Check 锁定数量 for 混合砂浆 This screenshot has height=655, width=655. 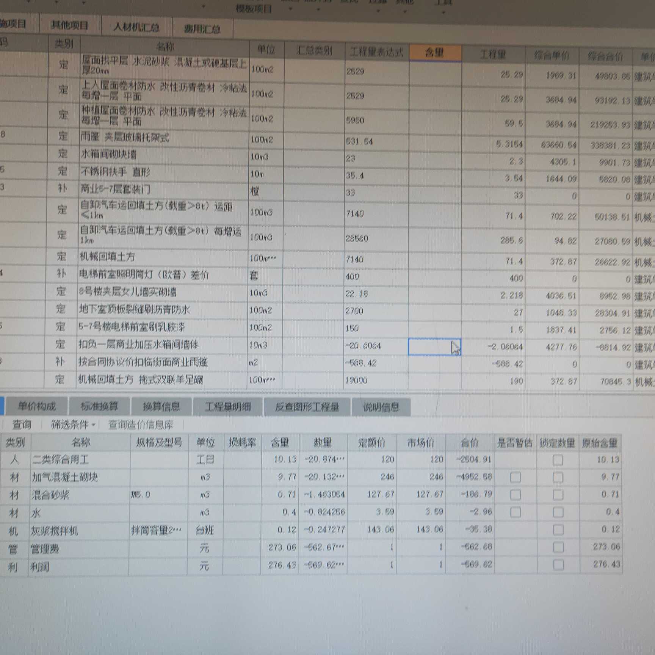(x=558, y=495)
